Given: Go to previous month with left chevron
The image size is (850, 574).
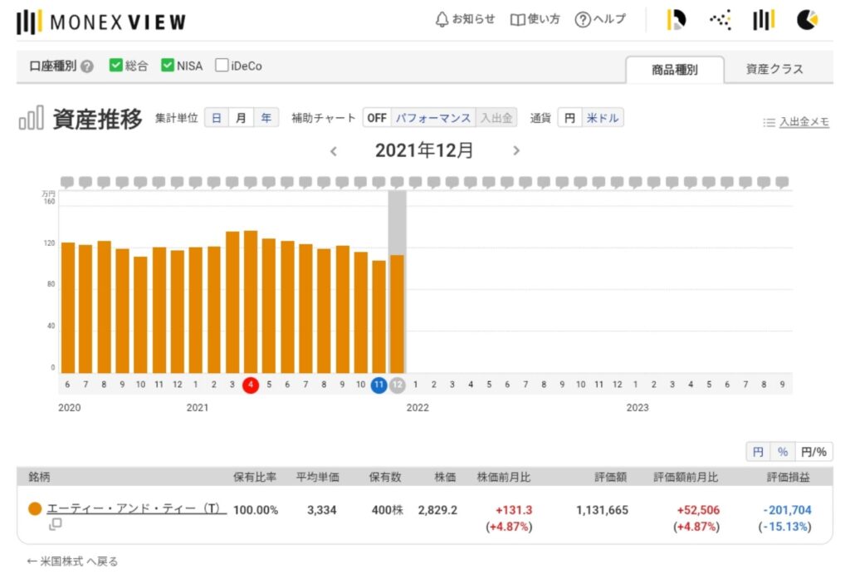Looking at the screenshot, I should (334, 151).
